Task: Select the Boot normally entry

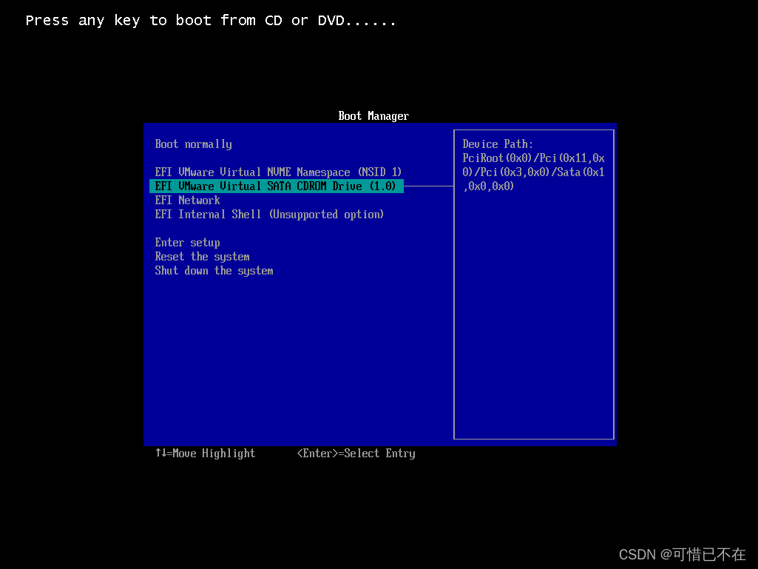Action: (193, 144)
